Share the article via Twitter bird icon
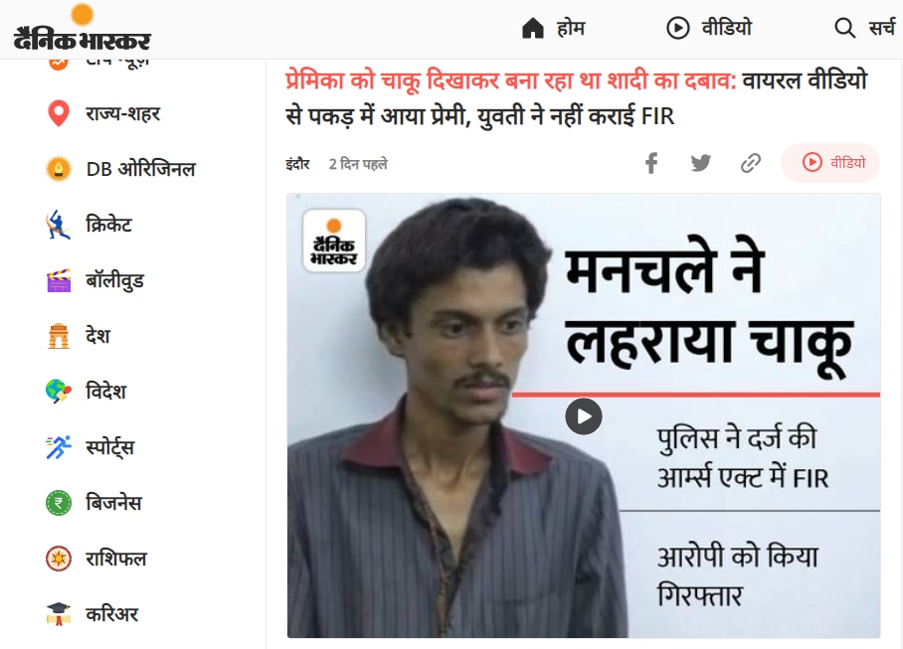 701,163
